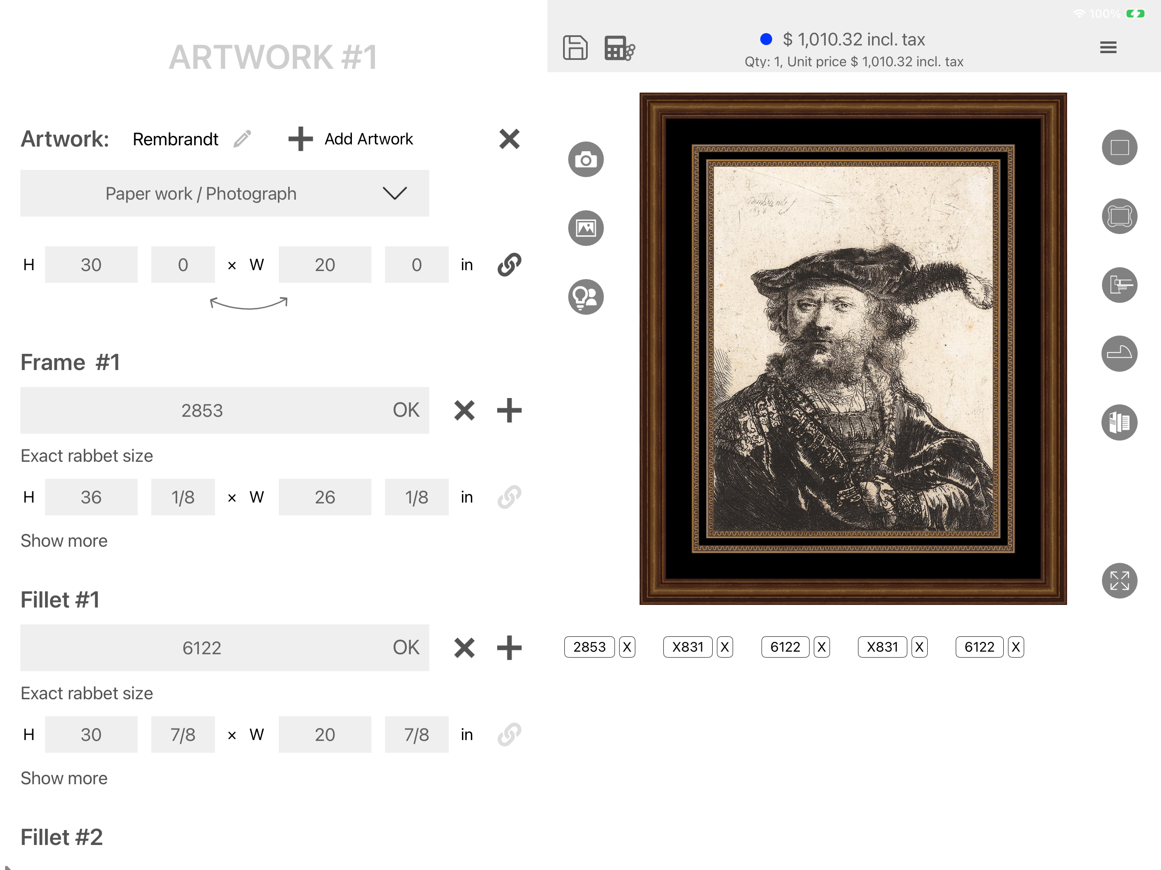Toggle the Fillet #1 rabbet size link
1161x870 pixels.
[x=509, y=734]
